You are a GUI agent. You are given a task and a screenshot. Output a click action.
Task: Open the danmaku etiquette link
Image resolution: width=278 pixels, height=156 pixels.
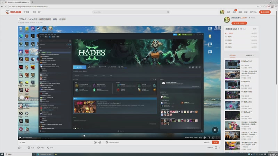(x=207, y=142)
